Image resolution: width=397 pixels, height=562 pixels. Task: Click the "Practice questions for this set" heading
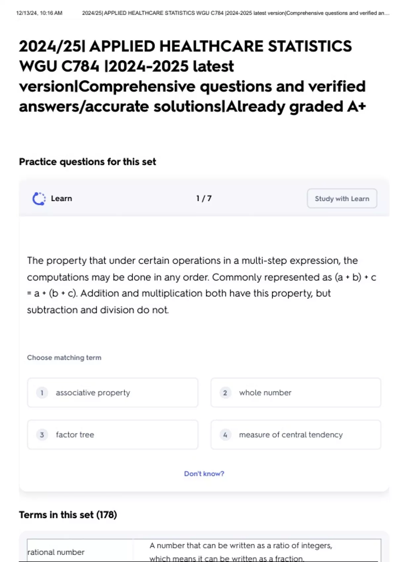(87, 162)
